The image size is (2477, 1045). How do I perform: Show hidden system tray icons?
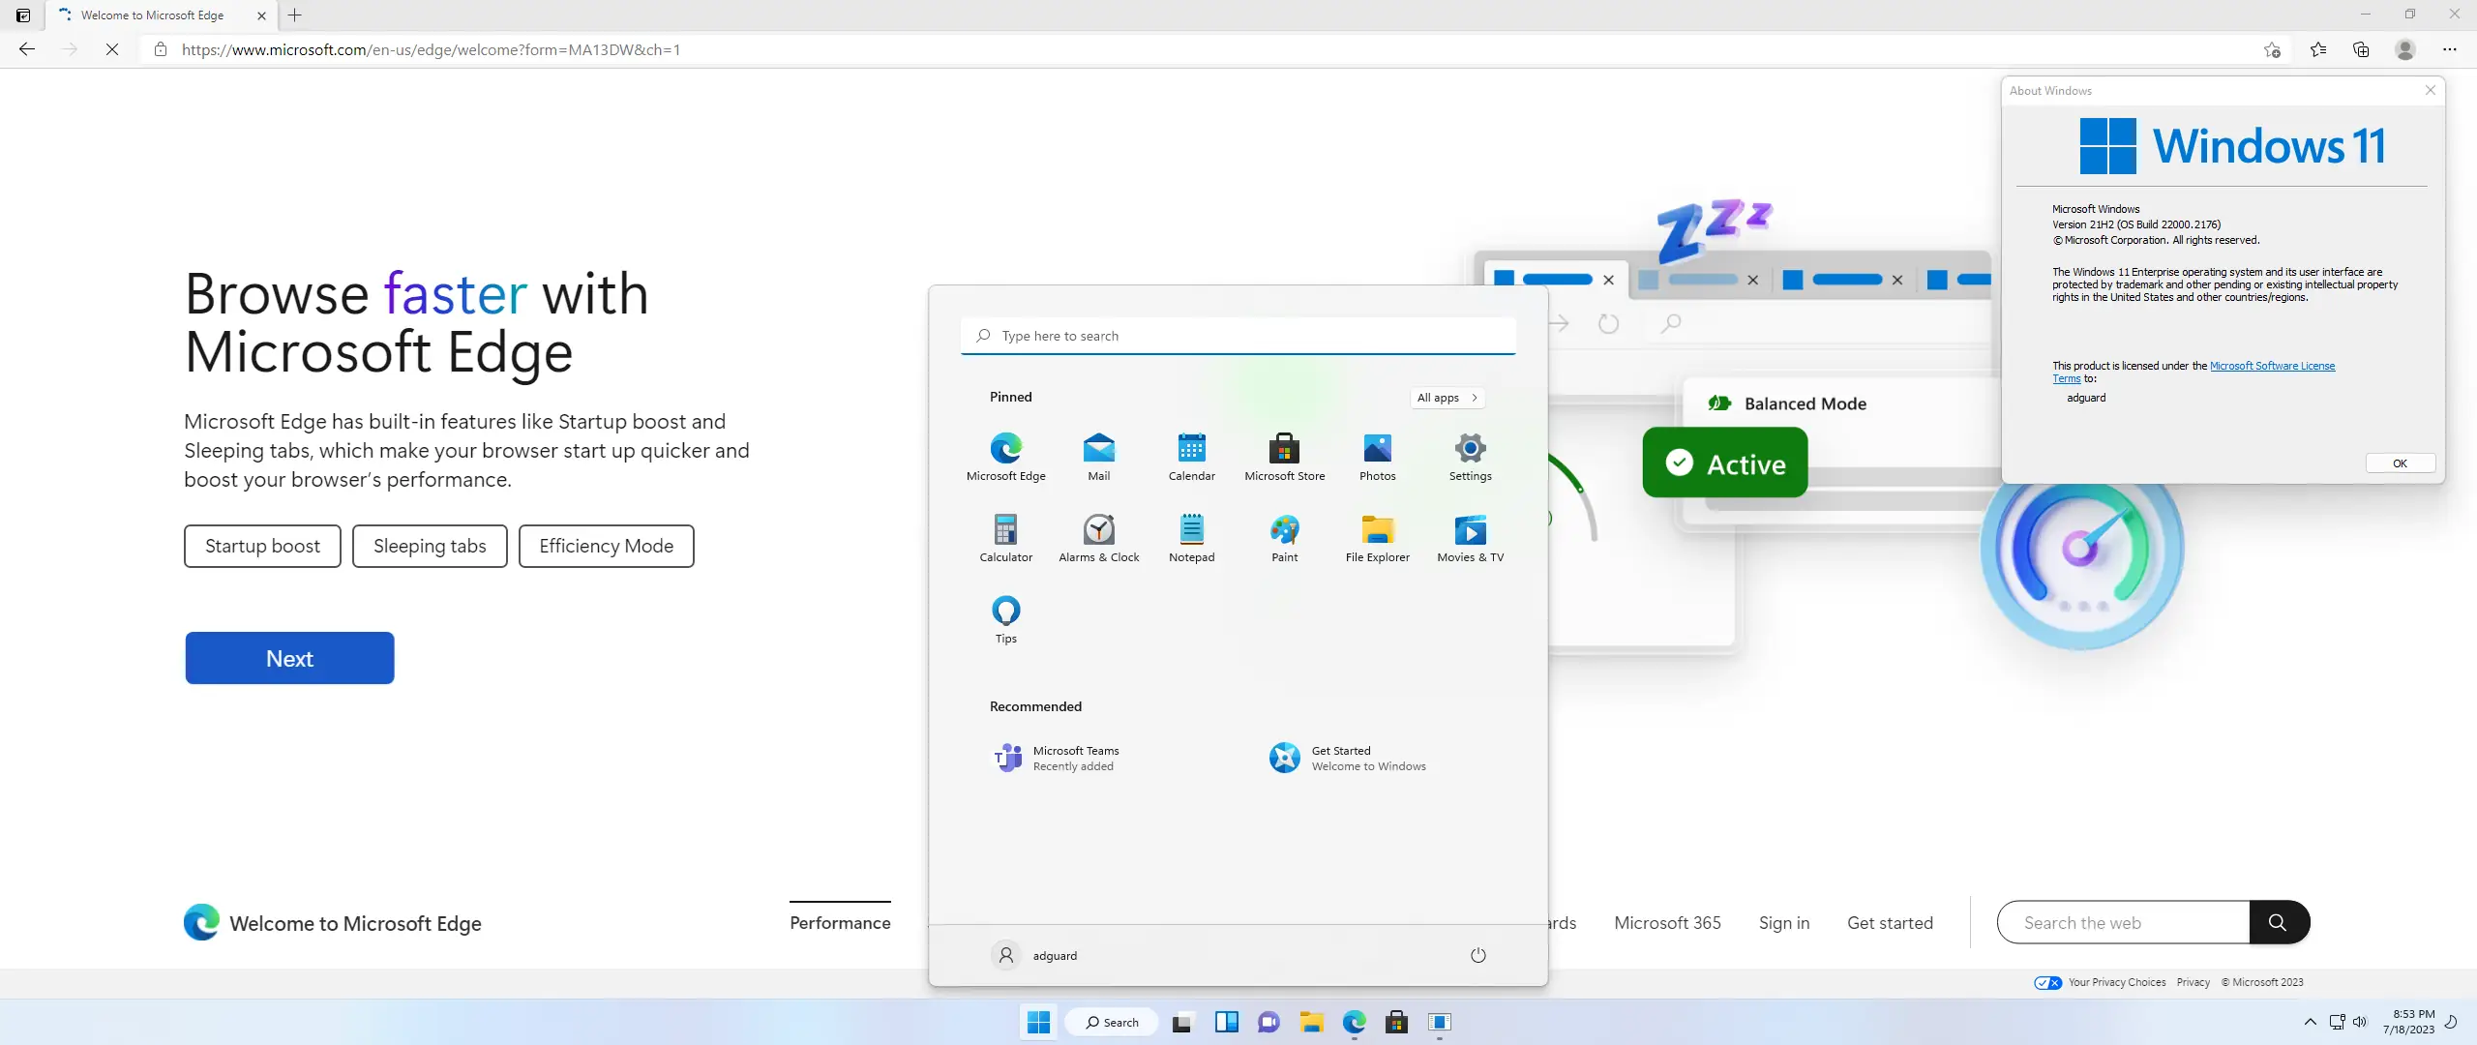click(2310, 1022)
